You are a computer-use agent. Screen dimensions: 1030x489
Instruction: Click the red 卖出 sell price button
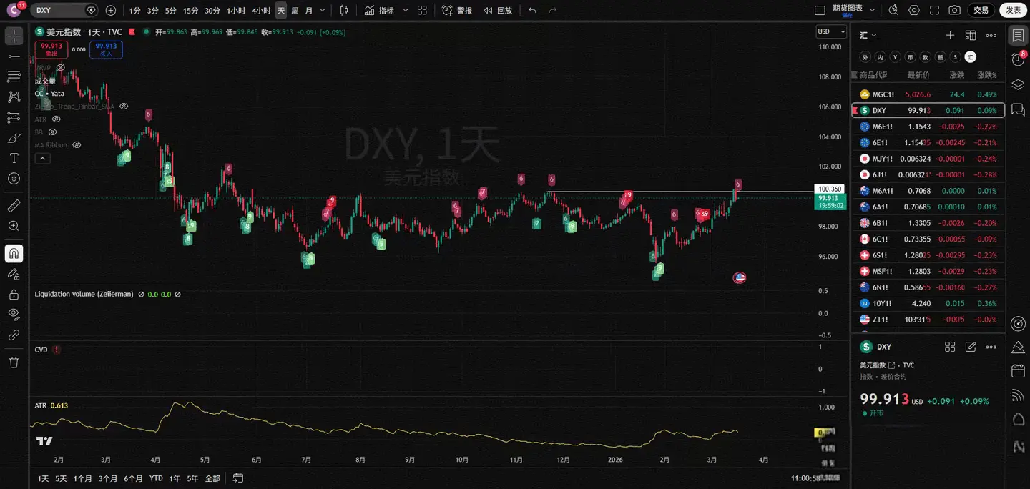pyautogui.click(x=51, y=49)
